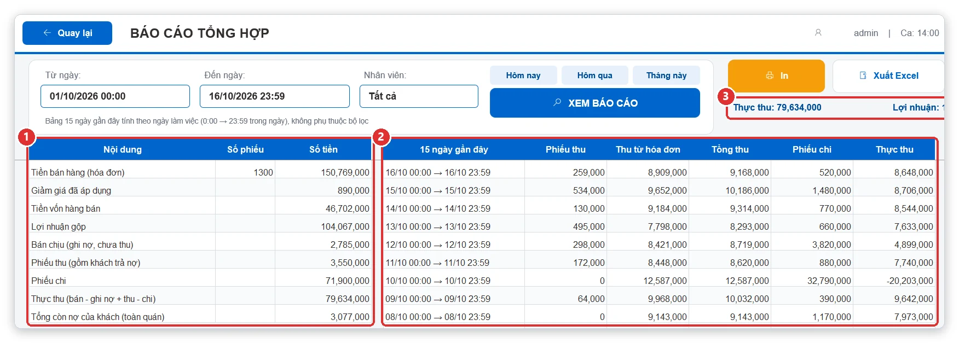
Task: Click the magnifier icon on XEM BÁO CÁO
Action: click(x=557, y=102)
